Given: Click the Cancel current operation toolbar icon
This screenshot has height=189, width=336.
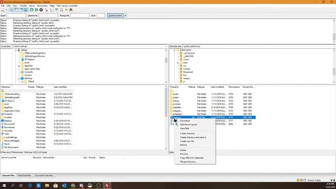Looking at the screenshot, I should [x=41, y=10].
